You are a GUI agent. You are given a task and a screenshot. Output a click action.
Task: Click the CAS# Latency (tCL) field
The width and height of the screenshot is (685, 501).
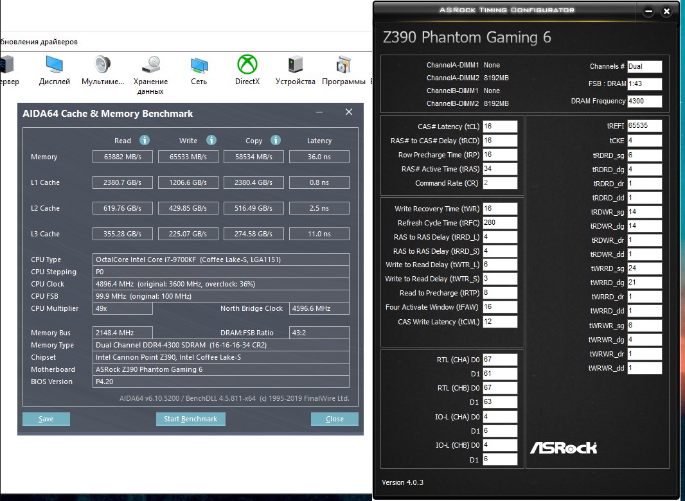[x=500, y=127]
